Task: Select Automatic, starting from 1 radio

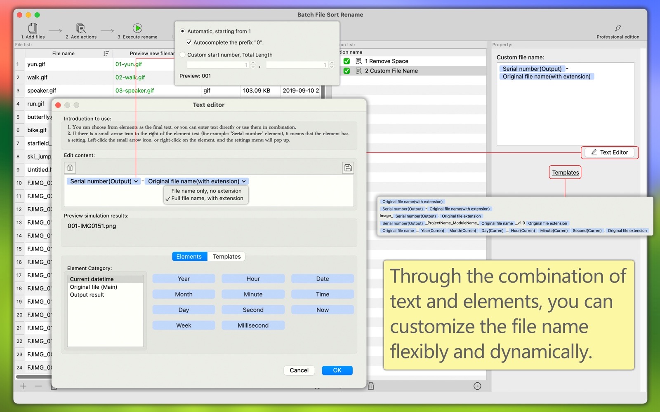Action: [x=183, y=31]
